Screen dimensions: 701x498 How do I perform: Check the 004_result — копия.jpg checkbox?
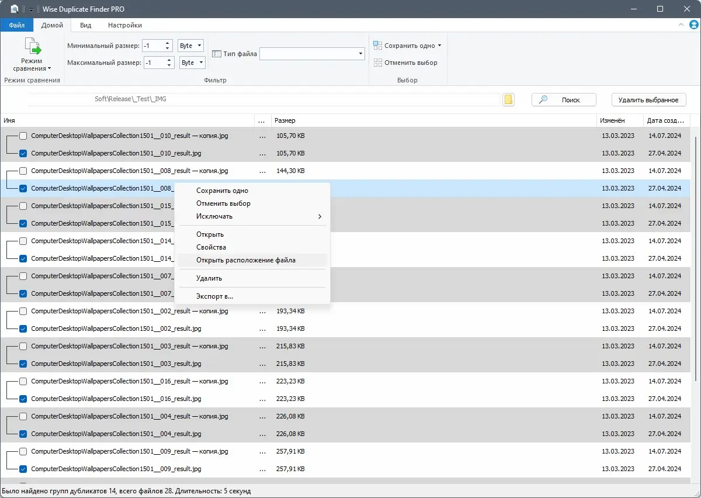(23, 416)
